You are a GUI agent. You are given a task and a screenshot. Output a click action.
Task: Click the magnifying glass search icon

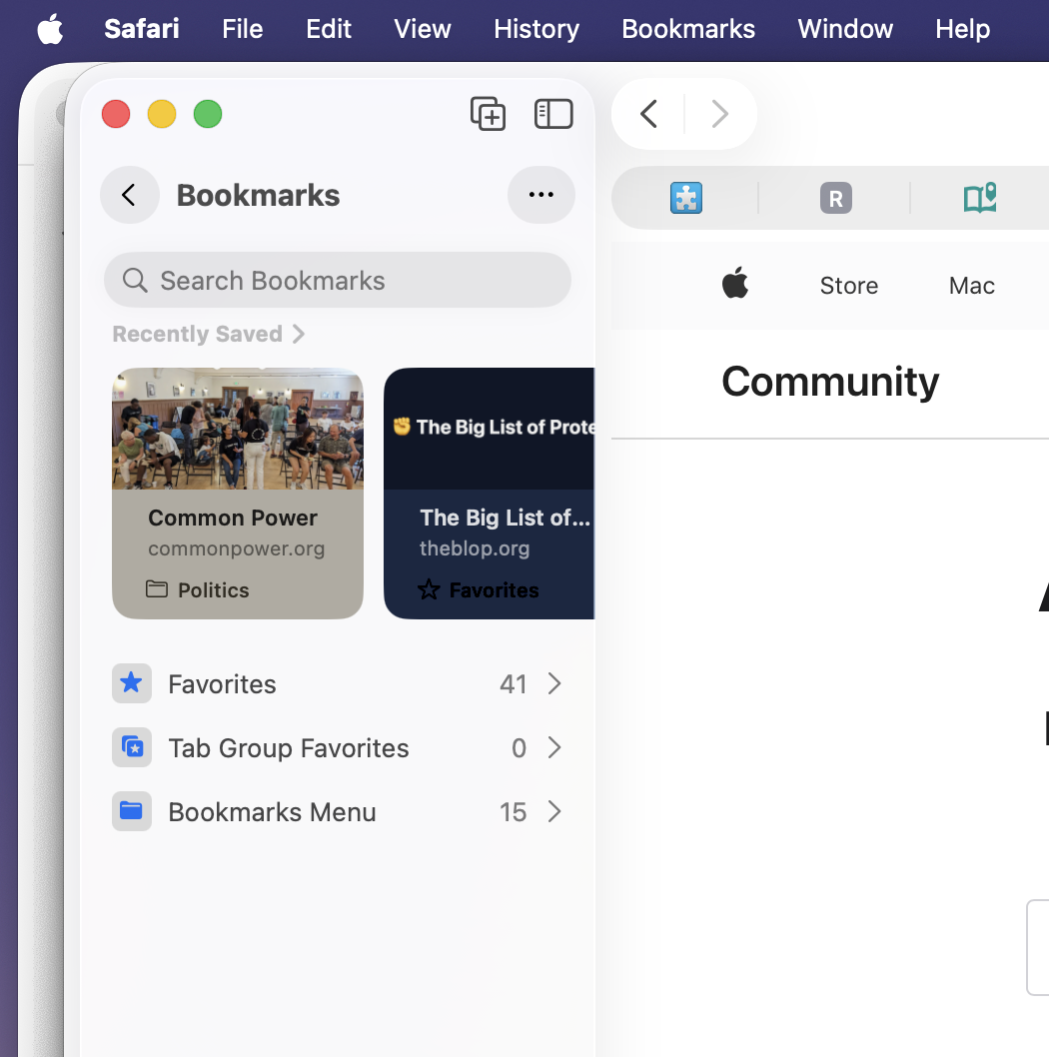pos(135,280)
